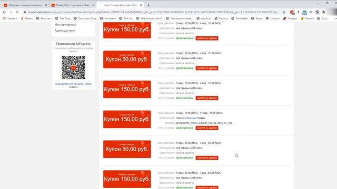Open the Карты bookmark
This screenshot has height=189, width=337.
pyautogui.click(x=257, y=18)
